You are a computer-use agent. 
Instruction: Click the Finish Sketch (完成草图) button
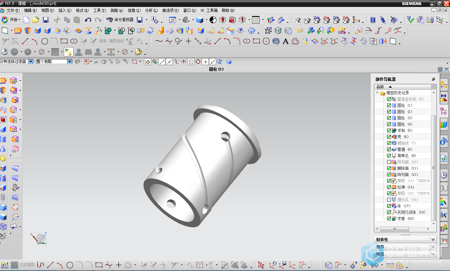coord(23,265)
